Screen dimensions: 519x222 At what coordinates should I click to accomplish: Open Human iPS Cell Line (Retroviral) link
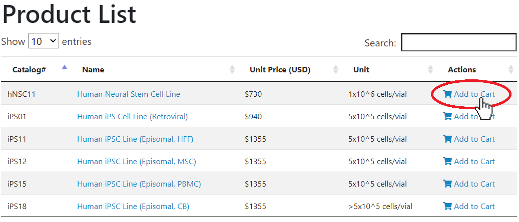tap(133, 117)
